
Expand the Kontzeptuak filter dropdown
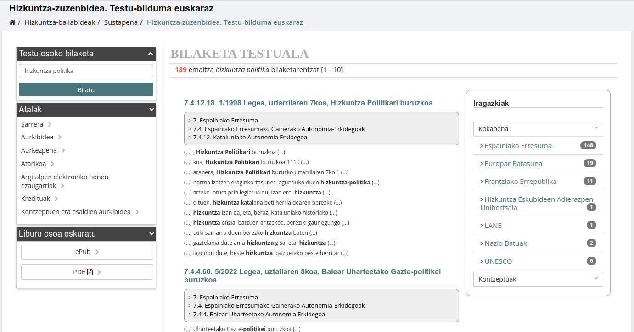tap(538, 279)
